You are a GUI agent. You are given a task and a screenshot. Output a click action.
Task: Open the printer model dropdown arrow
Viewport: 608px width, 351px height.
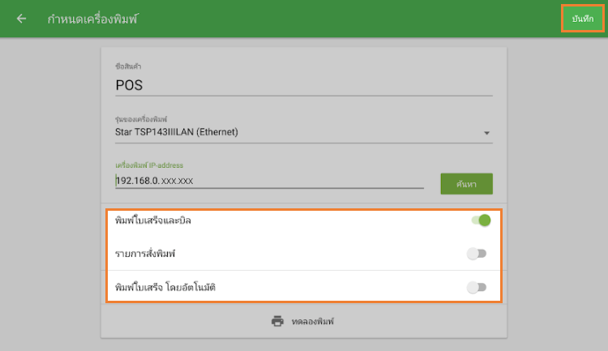487,132
